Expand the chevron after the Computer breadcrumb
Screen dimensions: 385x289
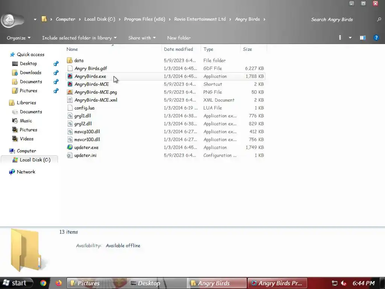coord(80,19)
